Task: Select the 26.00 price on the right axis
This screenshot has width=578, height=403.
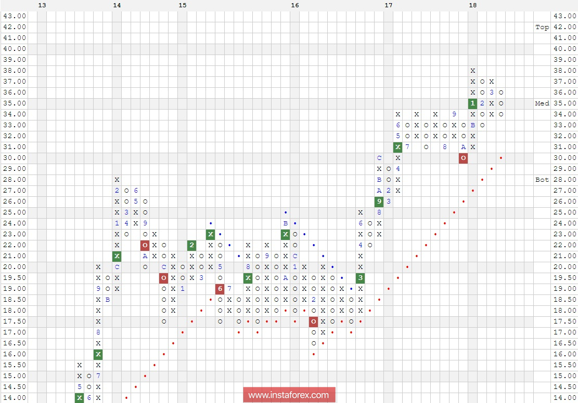Action: point(564,202)
